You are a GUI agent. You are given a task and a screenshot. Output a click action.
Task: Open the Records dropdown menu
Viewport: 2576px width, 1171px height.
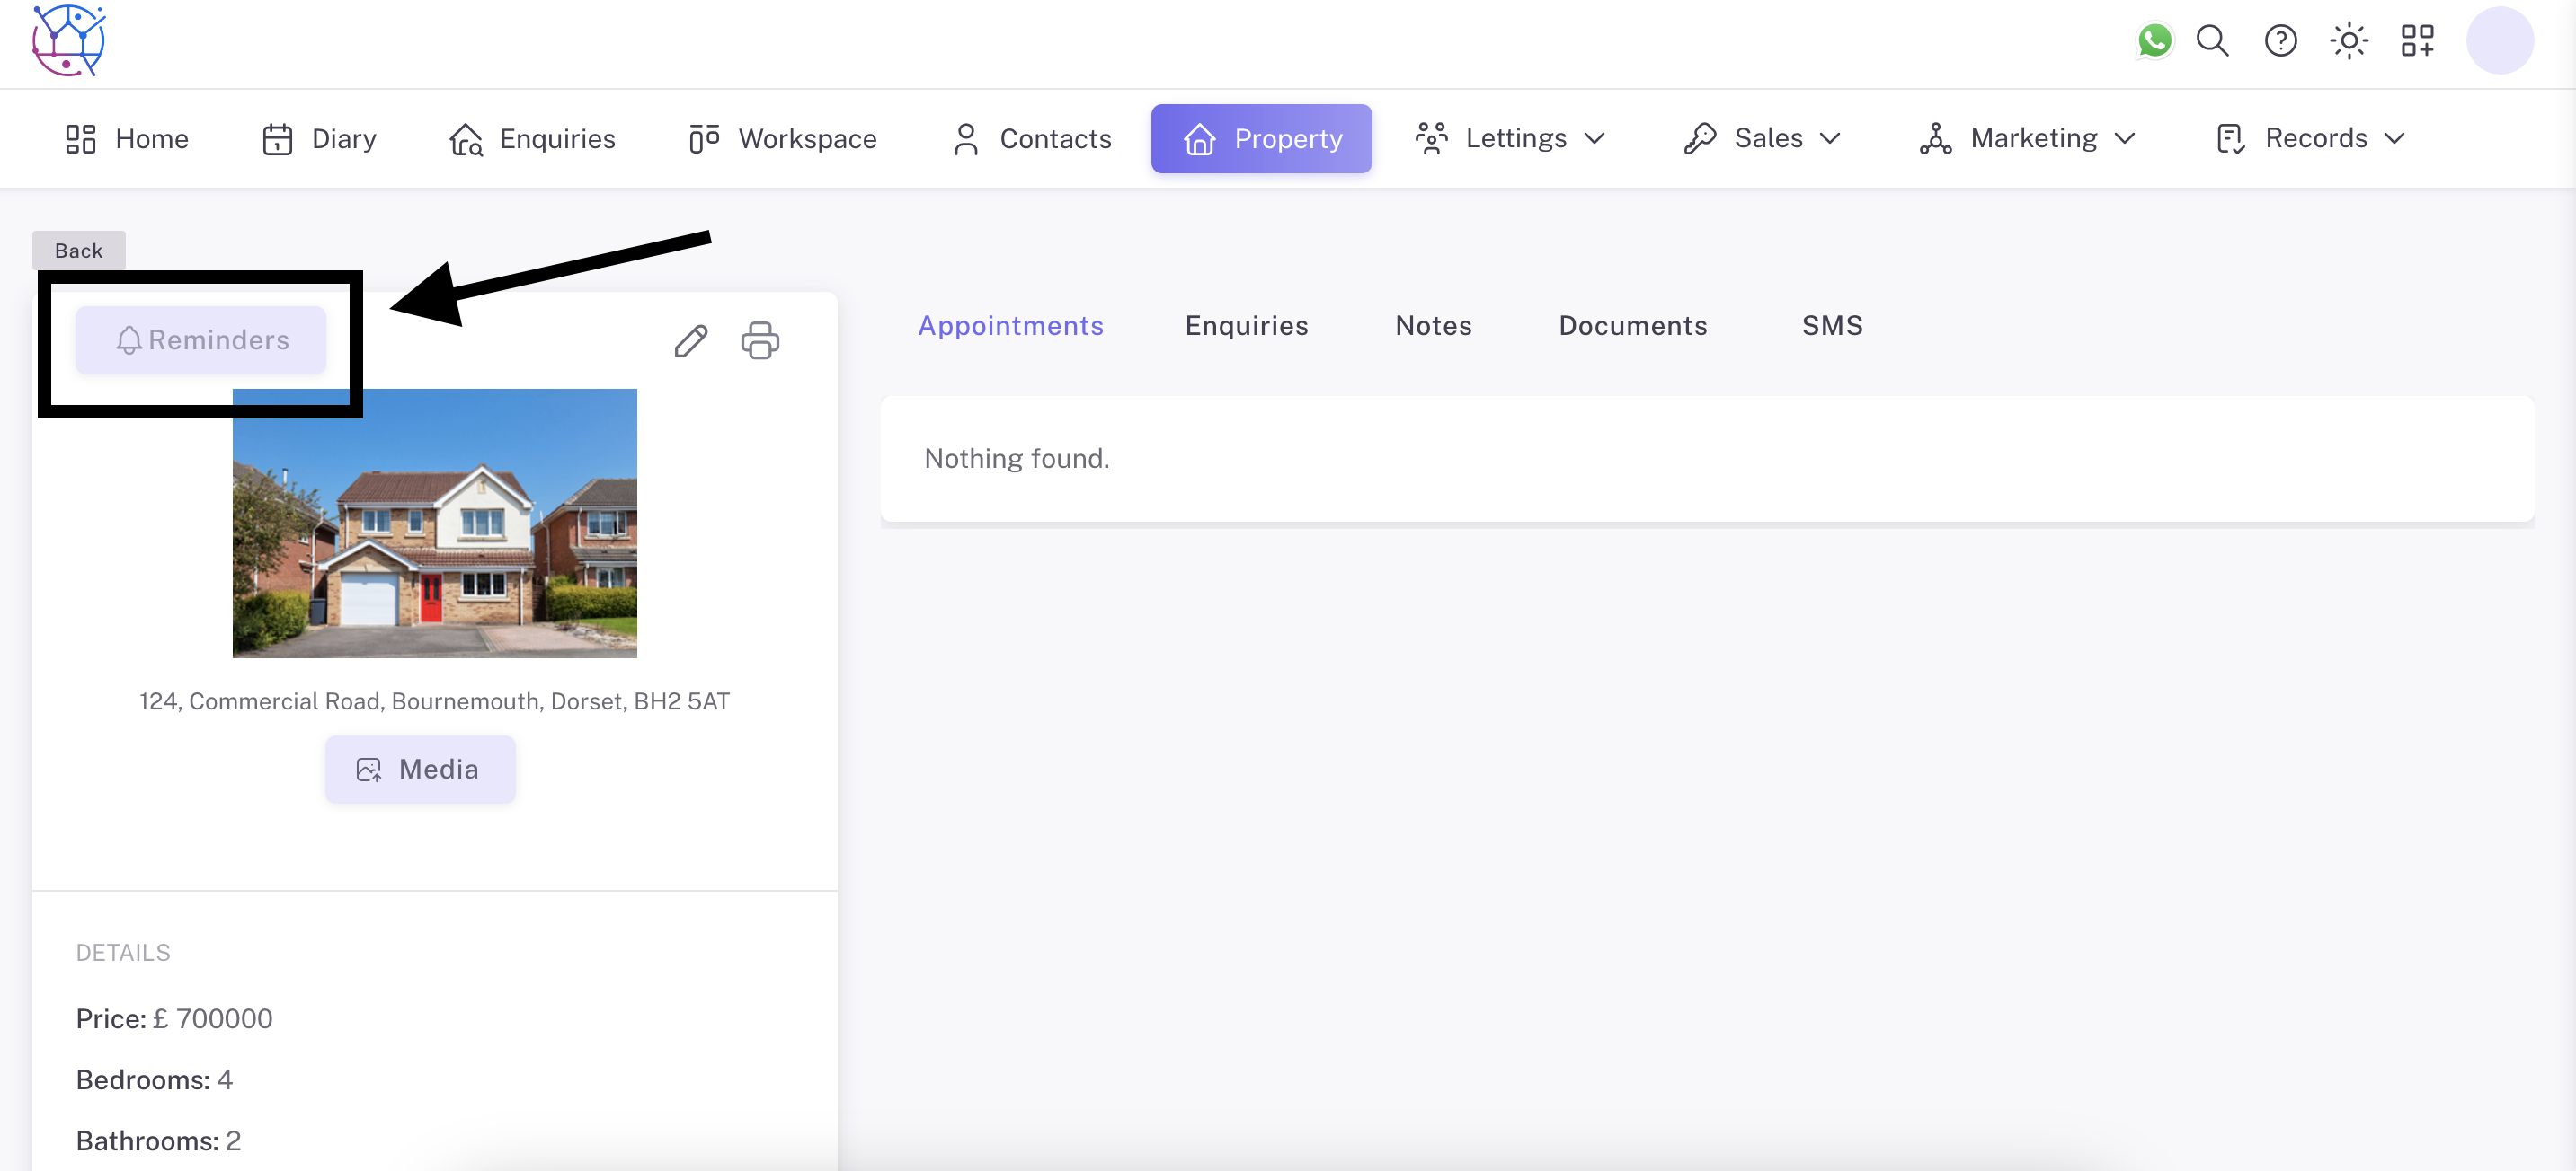click(2311, 138)
